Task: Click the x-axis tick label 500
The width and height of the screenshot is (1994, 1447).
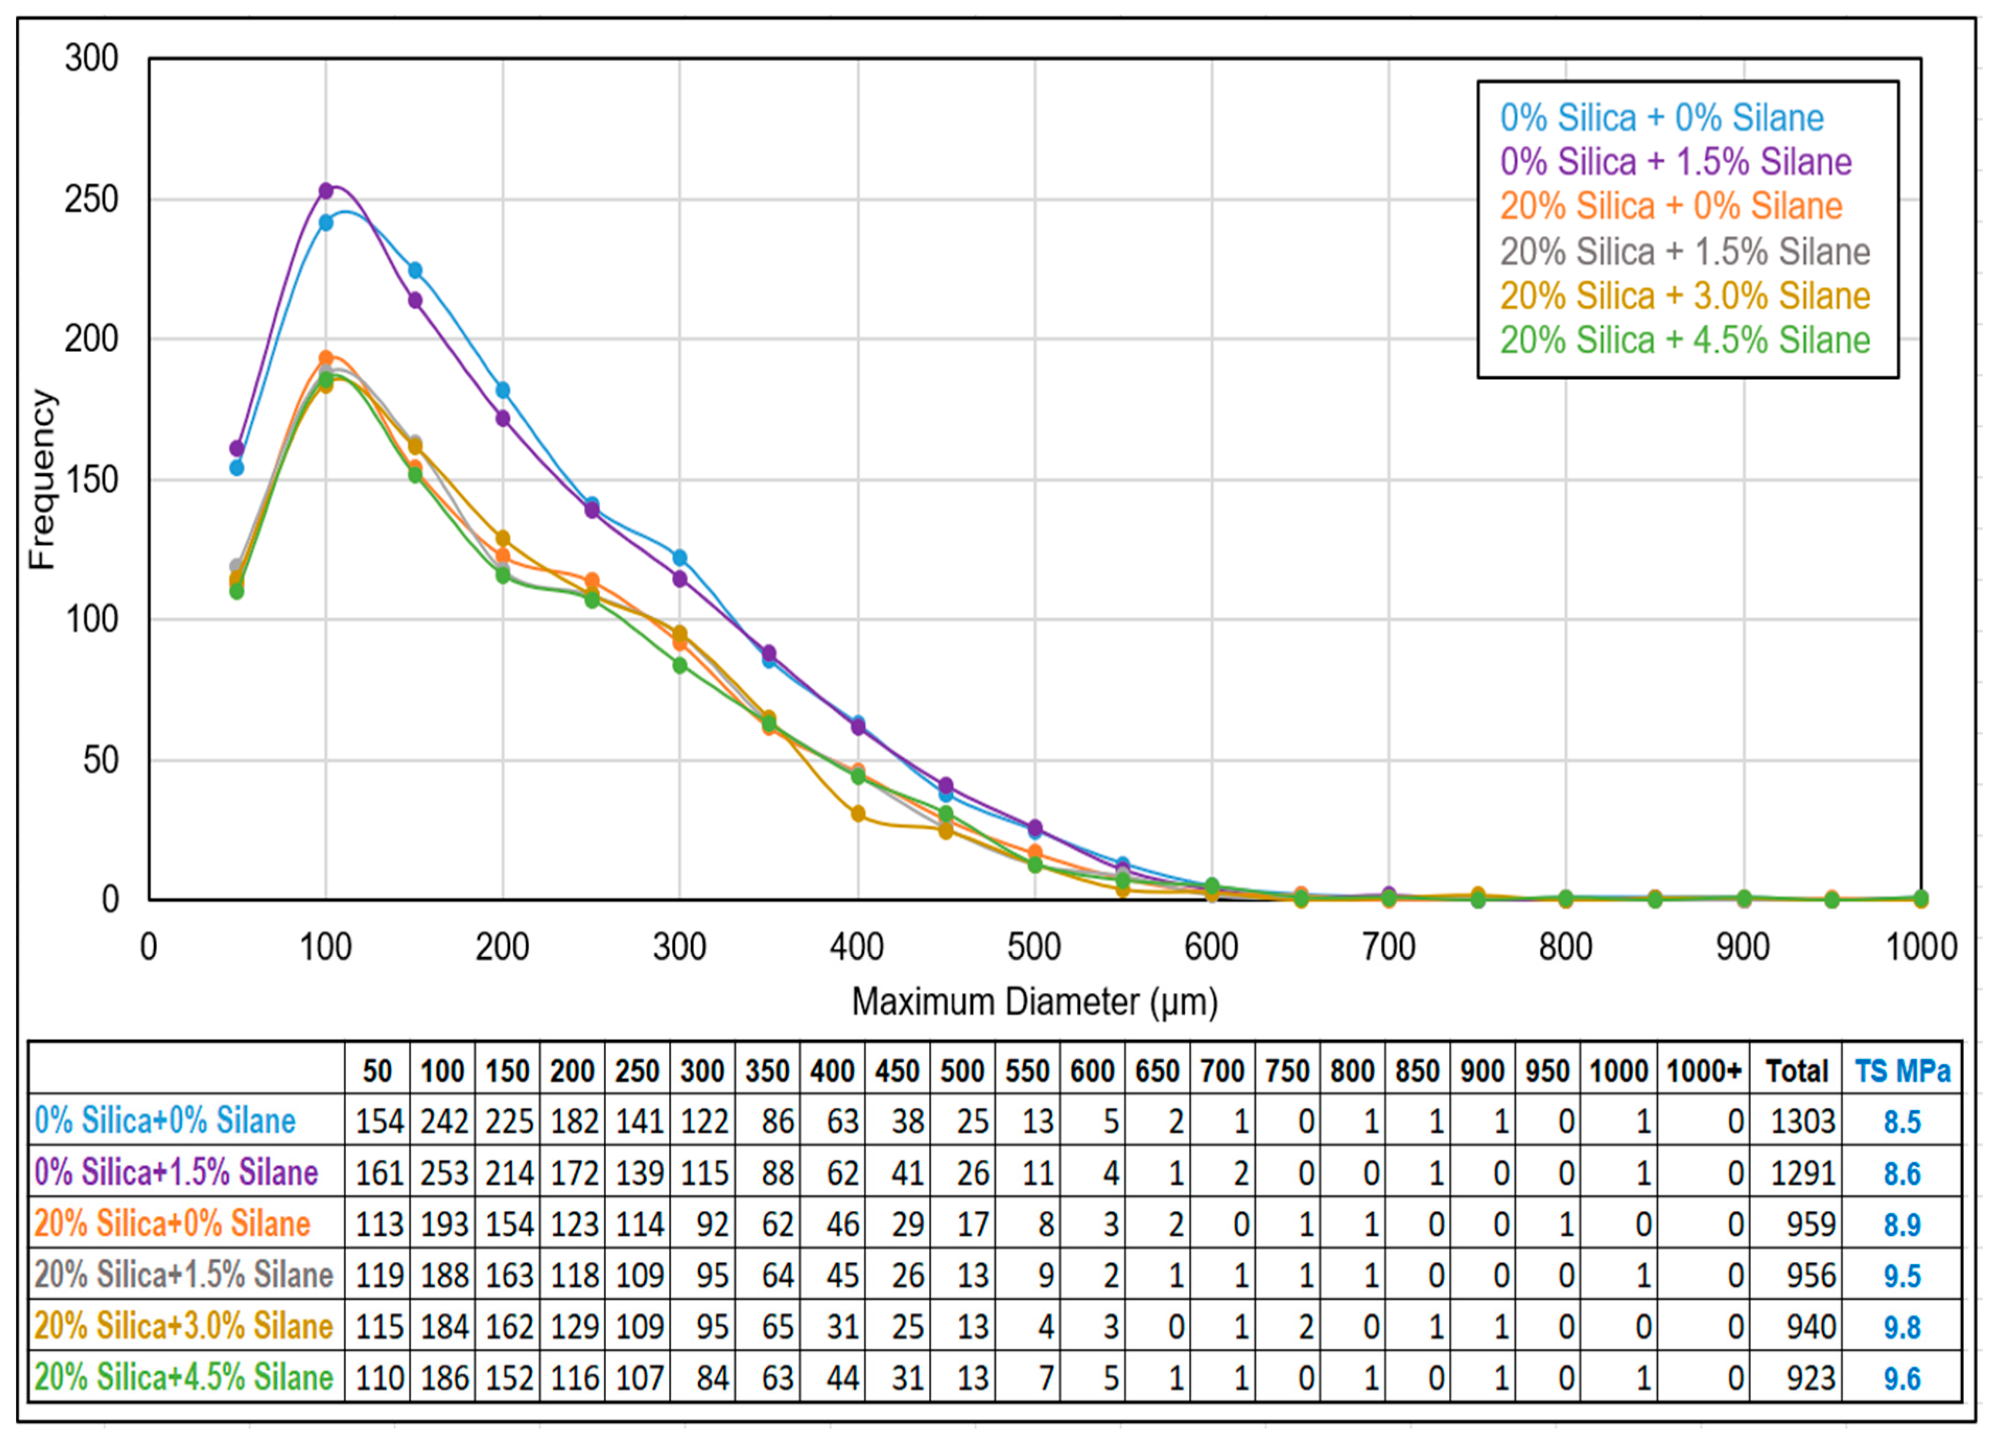Action: [x=1034, y=948]
